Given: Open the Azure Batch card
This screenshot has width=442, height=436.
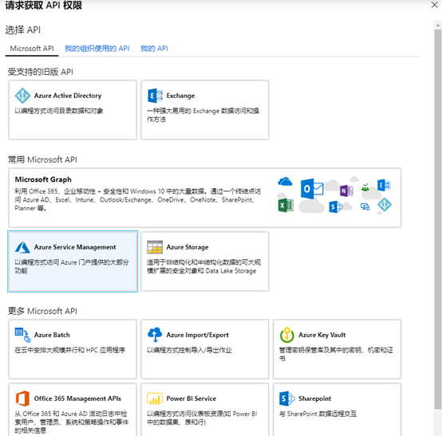Looking at the screenshot, I should click(73, 349).
